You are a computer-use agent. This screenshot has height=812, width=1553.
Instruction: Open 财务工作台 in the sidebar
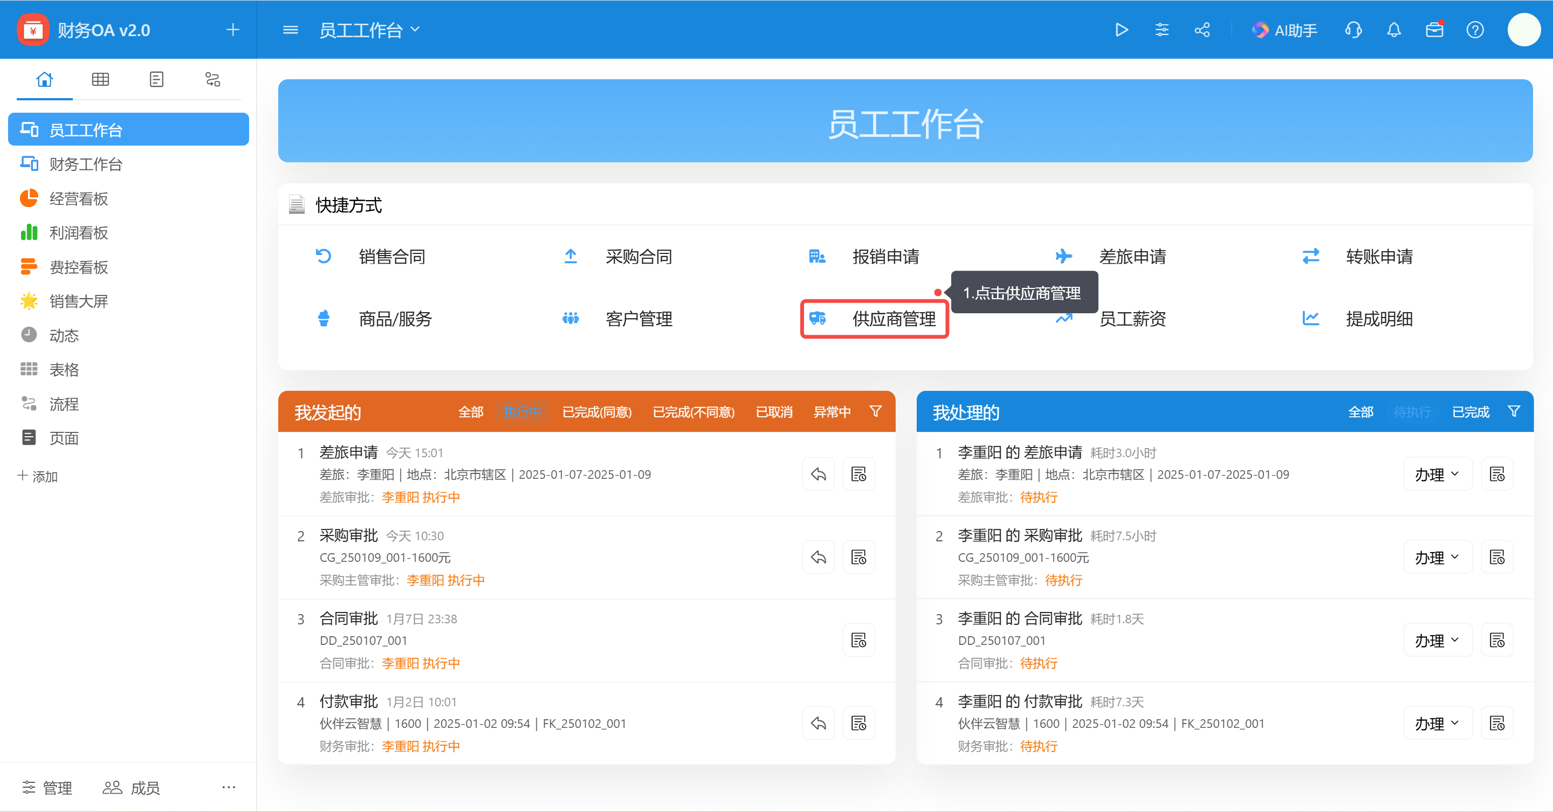[x=128, y=164]
